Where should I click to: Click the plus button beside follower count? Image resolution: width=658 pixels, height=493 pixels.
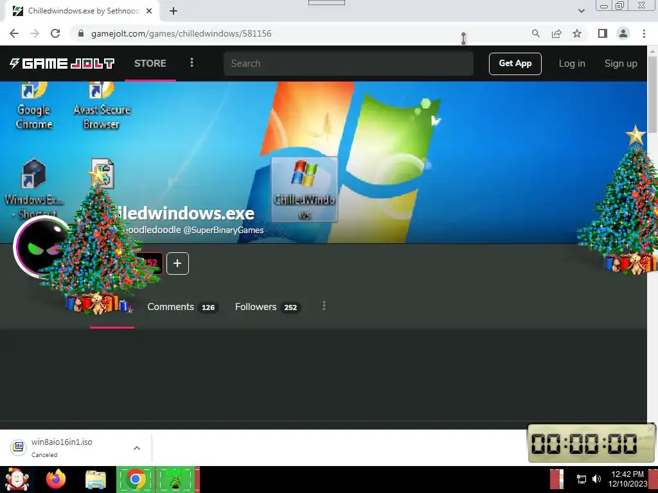click(x=177, y=263)
